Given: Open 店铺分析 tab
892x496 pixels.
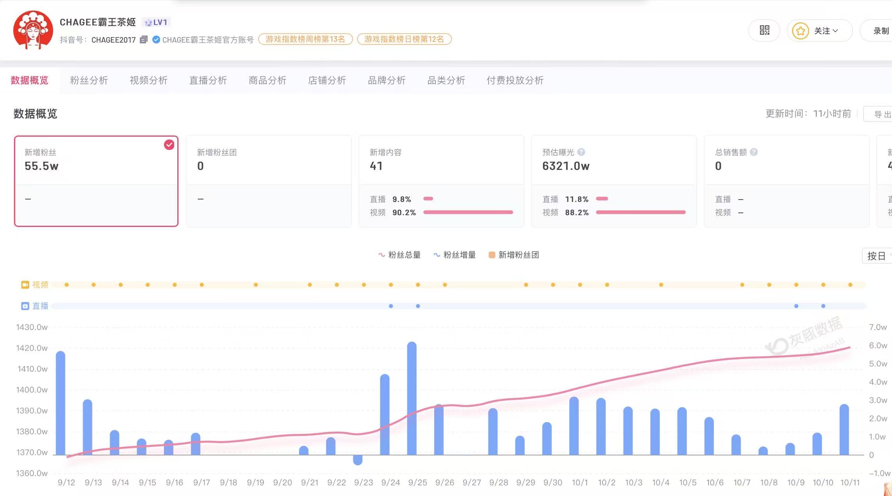Looking at the screenshot, I should click(x=327, y=80).
